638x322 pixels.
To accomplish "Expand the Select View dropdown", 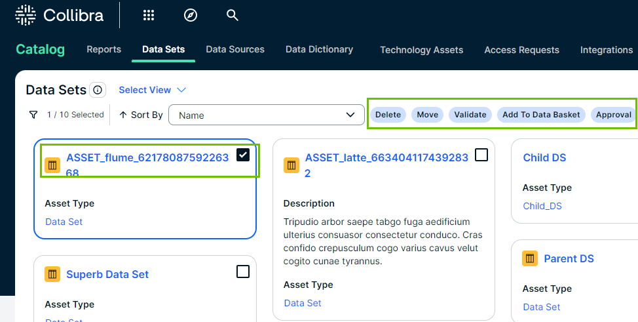I will [x=153, y=90].
